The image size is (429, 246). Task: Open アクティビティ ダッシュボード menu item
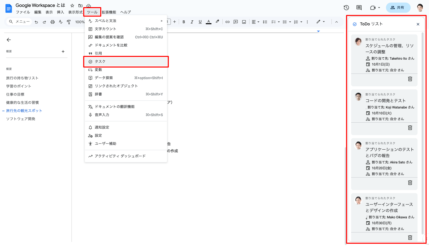click(x=126, y=156)
